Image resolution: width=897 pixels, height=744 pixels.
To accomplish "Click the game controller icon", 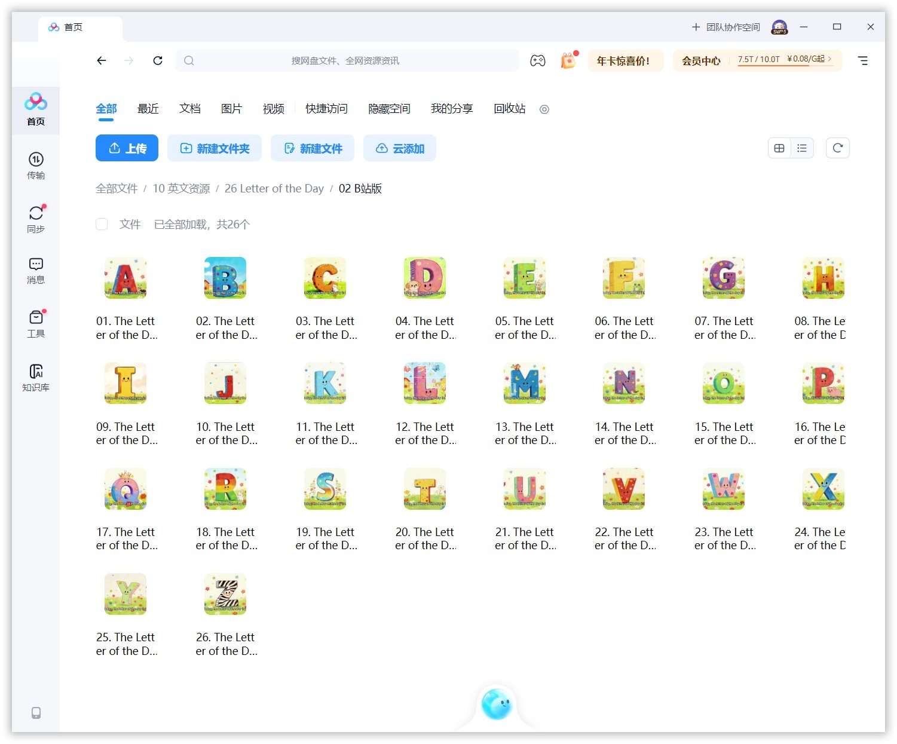I will 537,61.
